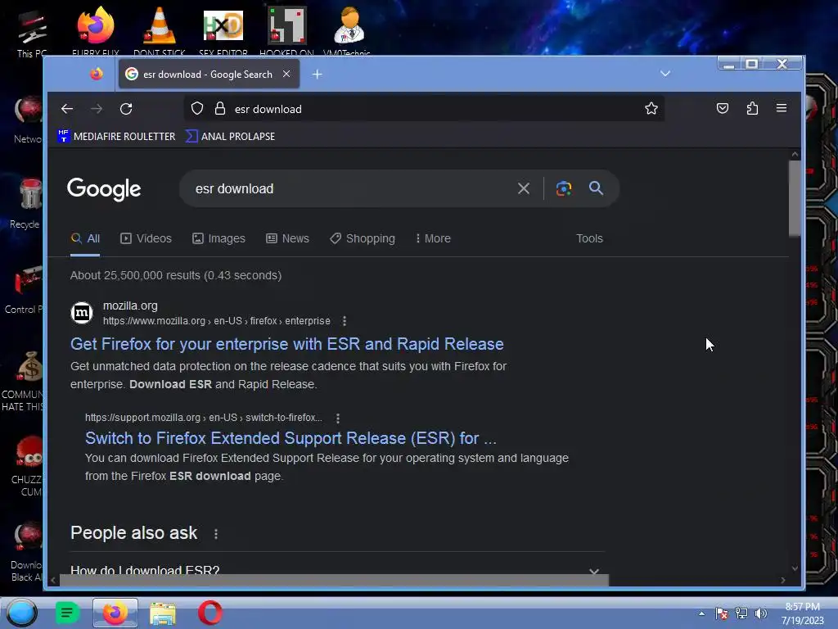Launch Opera from the taskbar
Image resolution: width=838 pixels, height=629 pixels.
[210, 613]
